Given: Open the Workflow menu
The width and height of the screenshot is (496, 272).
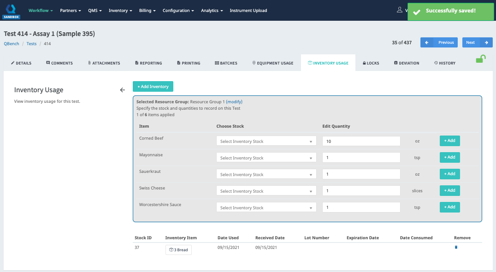Looking at the screenshot, I should pos(41,11).
